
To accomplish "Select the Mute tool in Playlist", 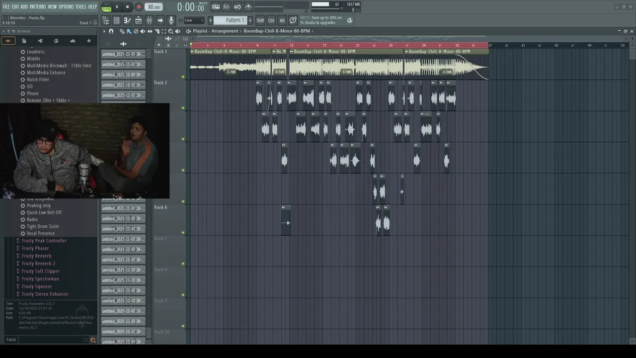I will click(143, 31).
